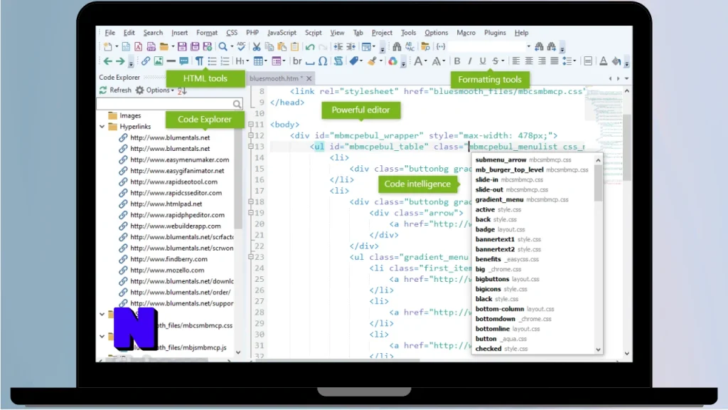Cut selection with the scissors icon
Screen dimensions: 728x410
[256, 46]
